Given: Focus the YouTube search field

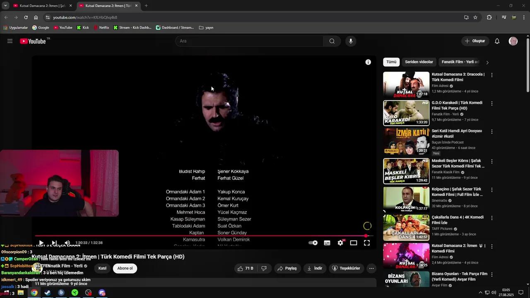Looking at the screenshot, I should pyautogui.click(x=250, y=41).
